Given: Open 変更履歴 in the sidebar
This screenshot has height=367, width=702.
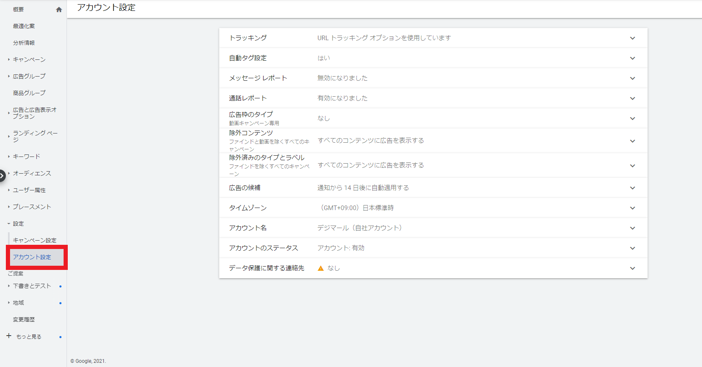Looking at the screenshot, I should click(x=24, y=319).
